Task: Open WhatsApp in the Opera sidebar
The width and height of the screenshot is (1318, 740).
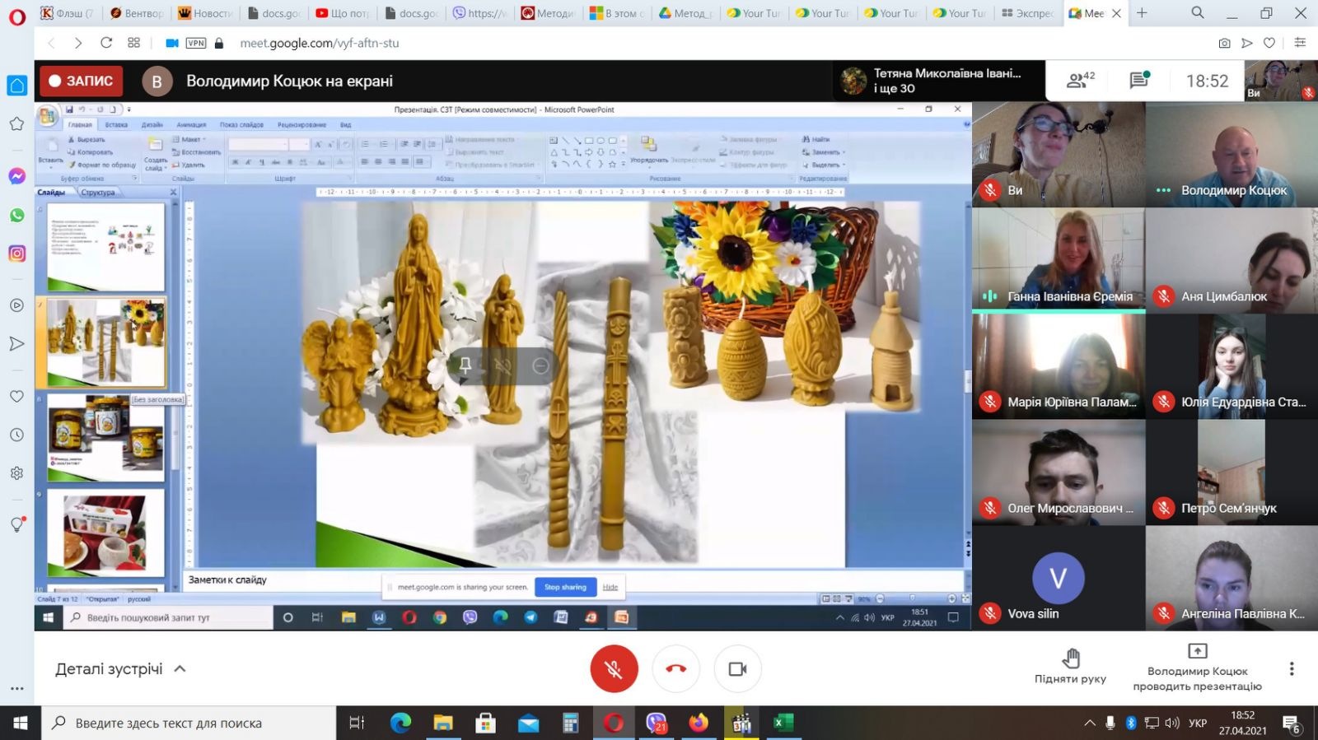Action: [16, 215]
